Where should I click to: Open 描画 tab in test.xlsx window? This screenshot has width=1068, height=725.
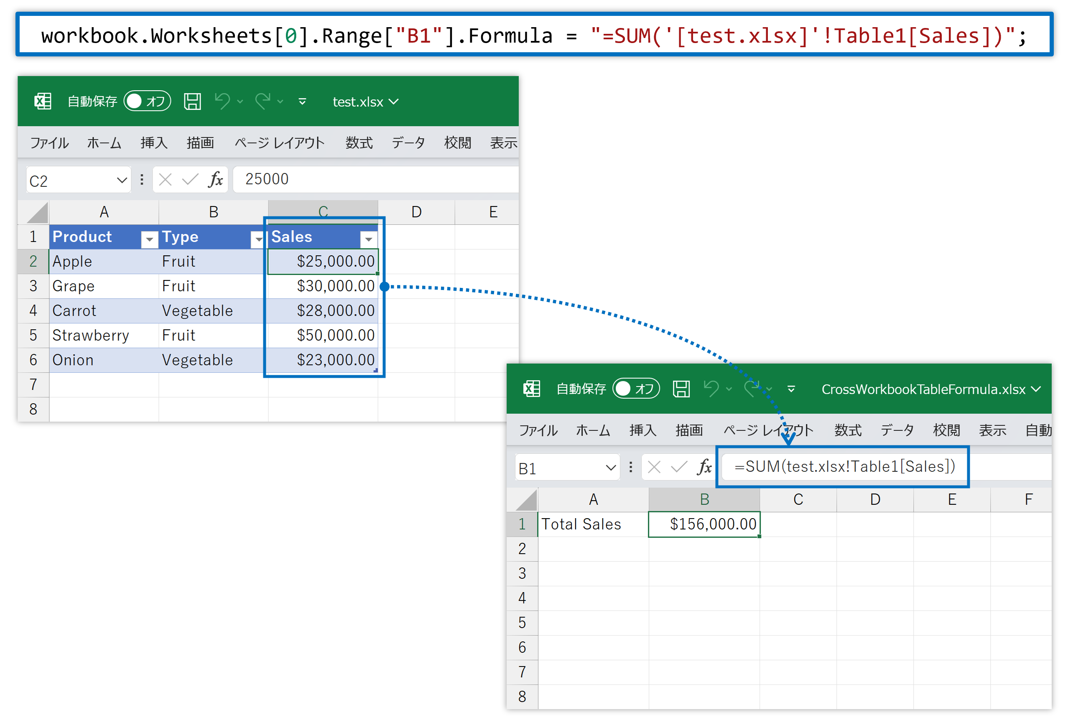[200, 143]
